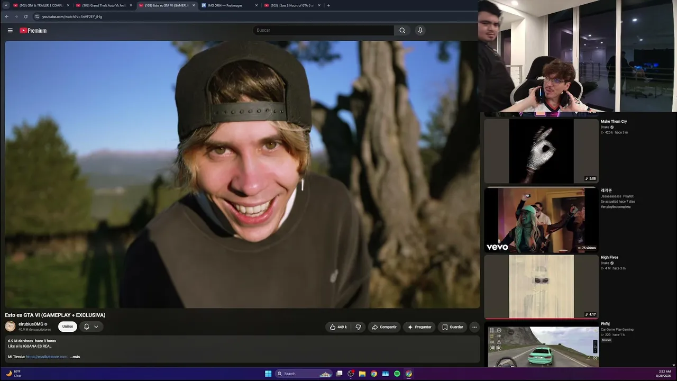
Task: Open elrubiusOMG channel avatar
Action: click(x=10, y=326)
